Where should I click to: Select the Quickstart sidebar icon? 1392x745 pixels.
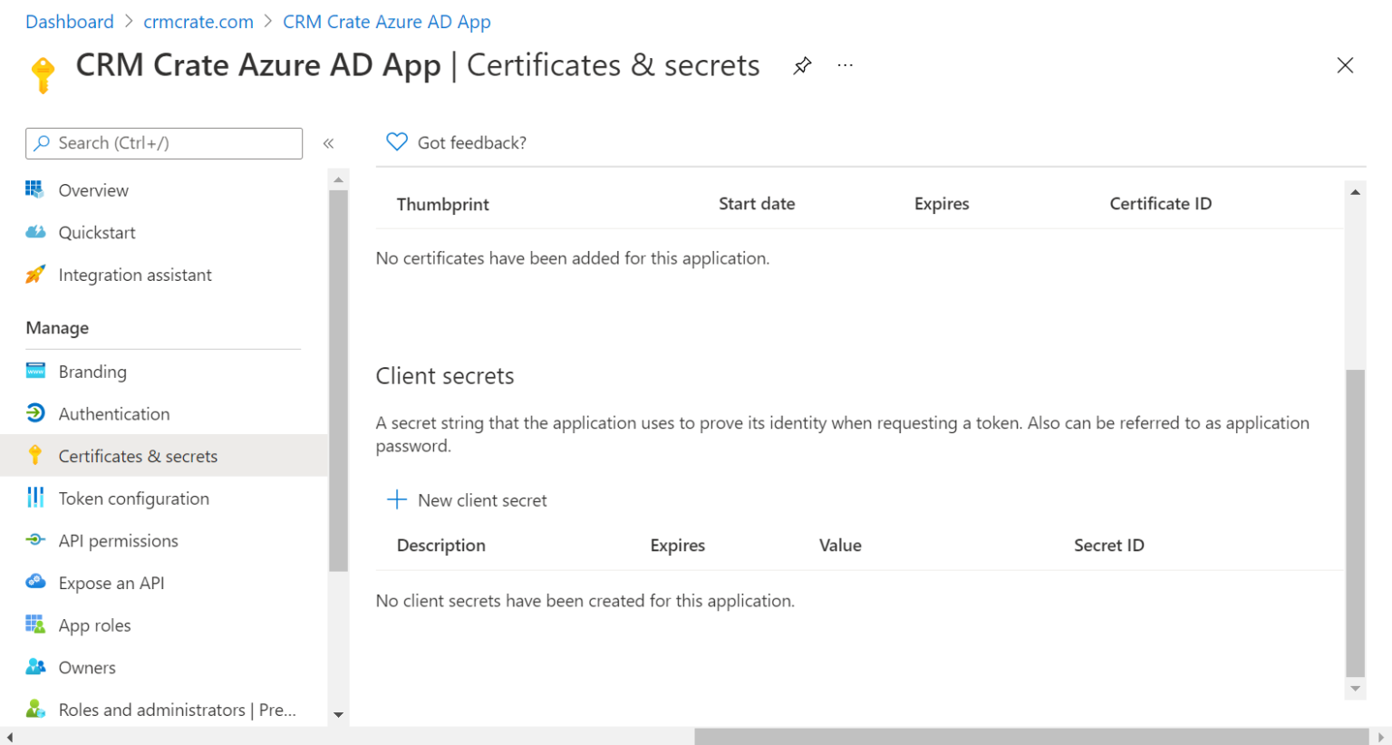(34, 232)
